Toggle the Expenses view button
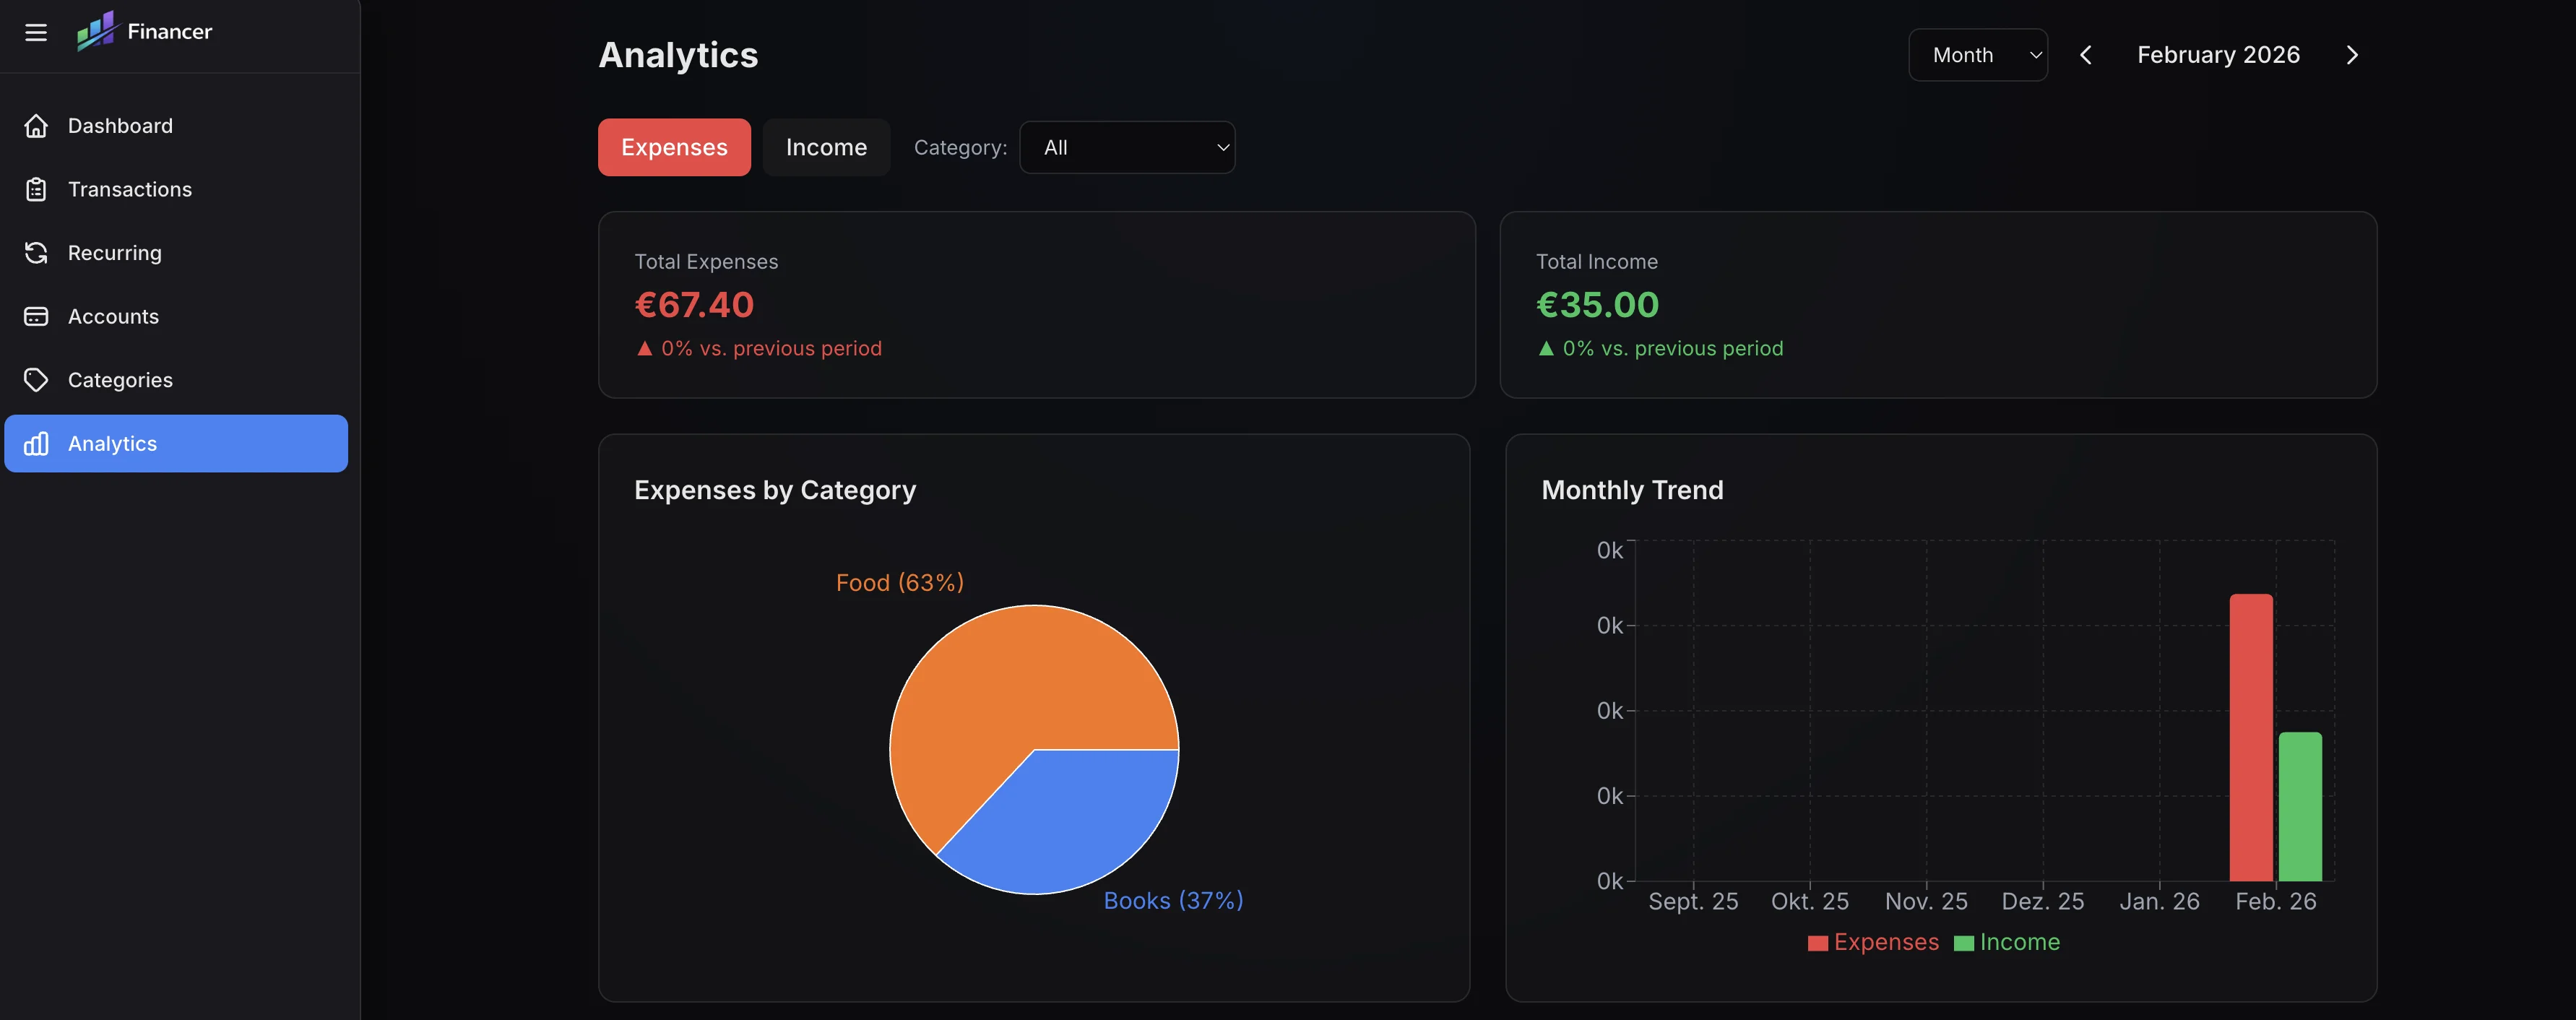 coord(674,147)
